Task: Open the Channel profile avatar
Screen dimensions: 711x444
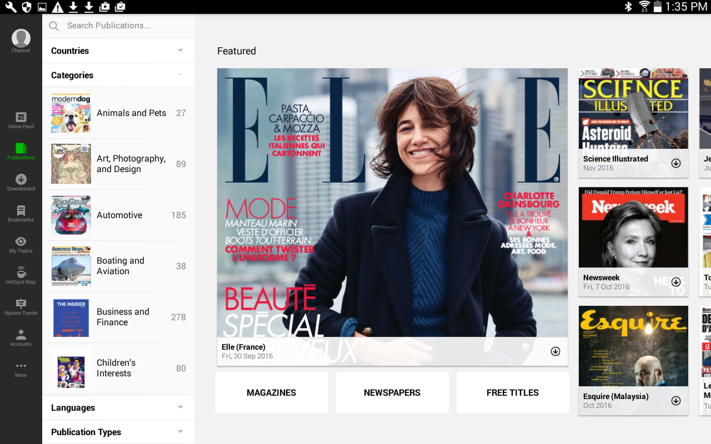Action: click(x=21, y=38)
